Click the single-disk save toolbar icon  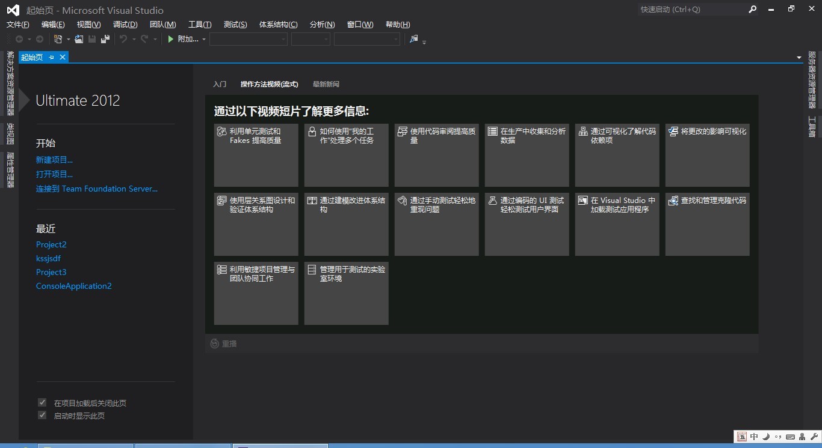point(92,39)
